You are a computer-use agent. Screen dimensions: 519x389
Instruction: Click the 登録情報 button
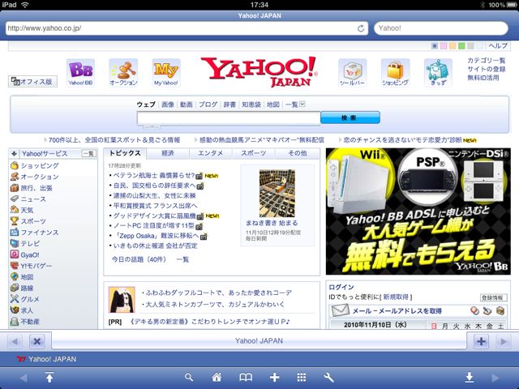[x=493, y=297]
